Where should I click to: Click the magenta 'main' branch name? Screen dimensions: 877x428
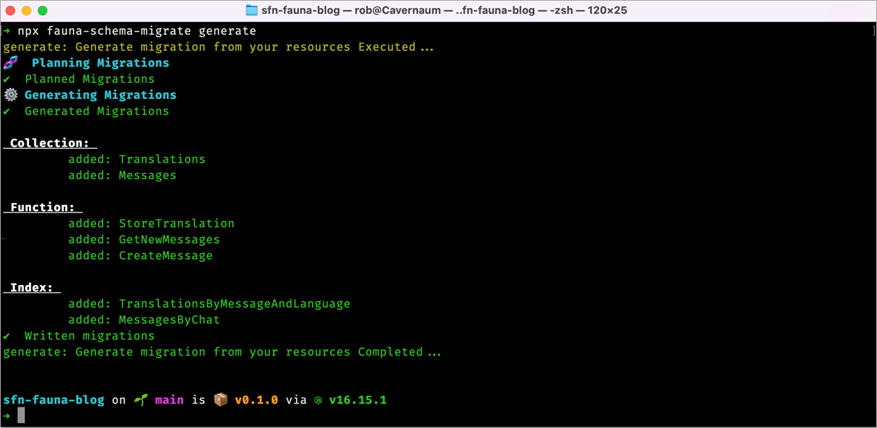(x=169, y=400)
